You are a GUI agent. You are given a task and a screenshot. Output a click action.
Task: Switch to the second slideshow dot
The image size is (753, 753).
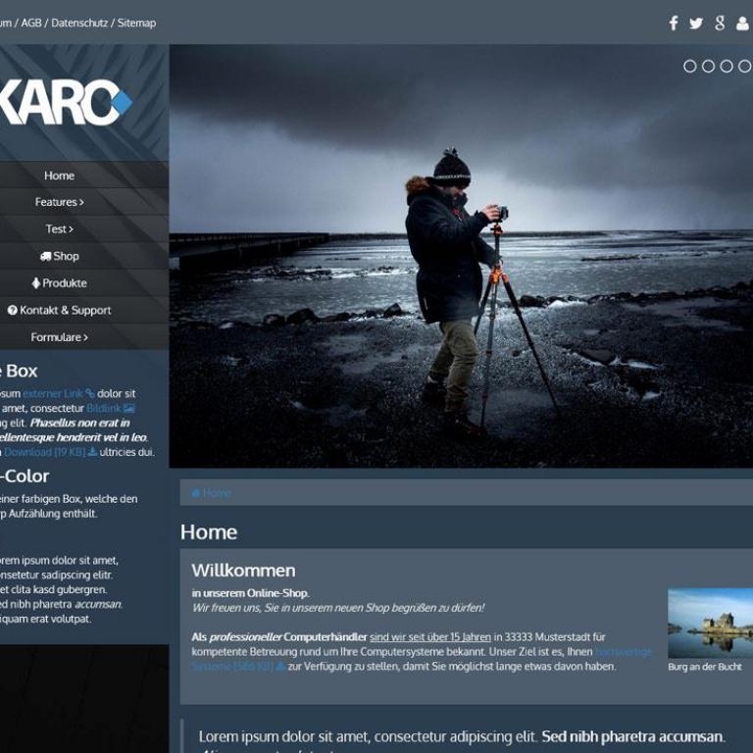coord(708,66)
